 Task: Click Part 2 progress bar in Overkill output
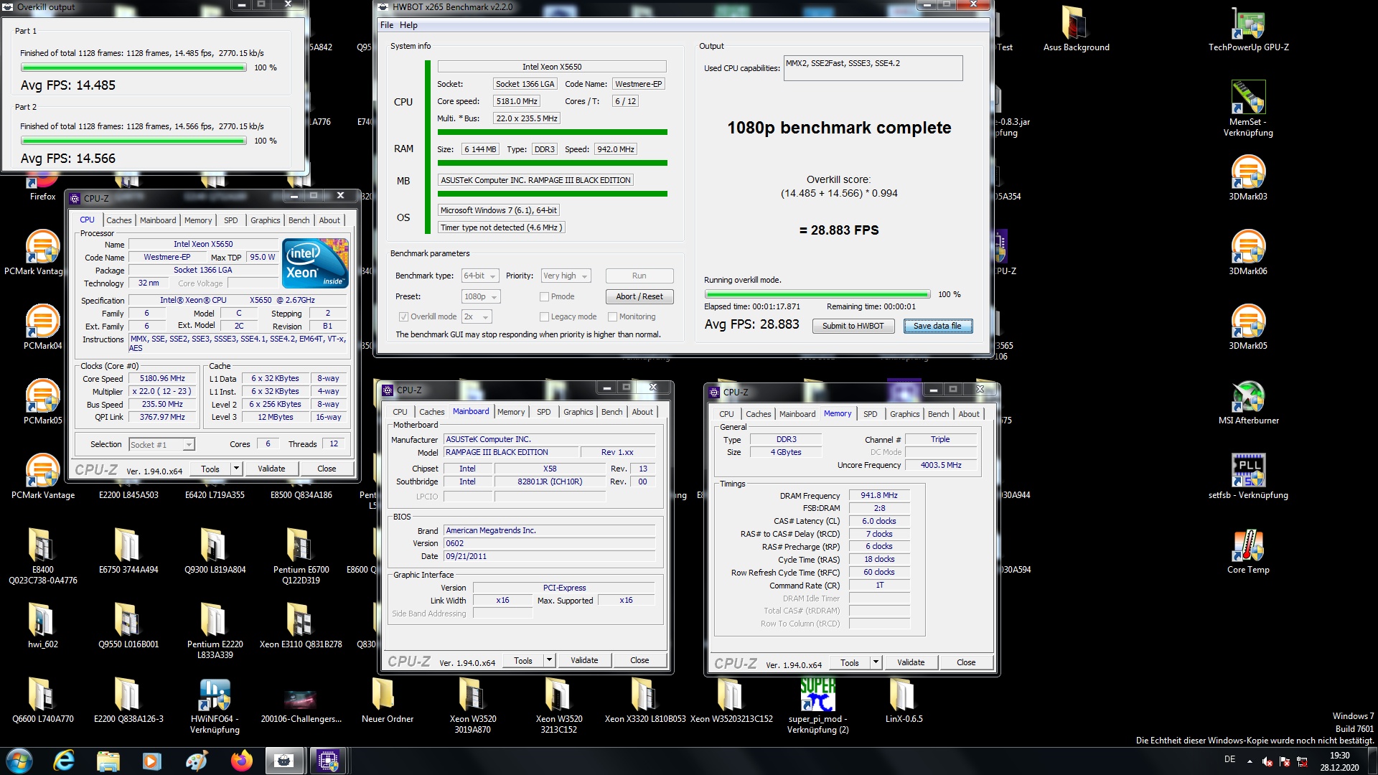133,141
